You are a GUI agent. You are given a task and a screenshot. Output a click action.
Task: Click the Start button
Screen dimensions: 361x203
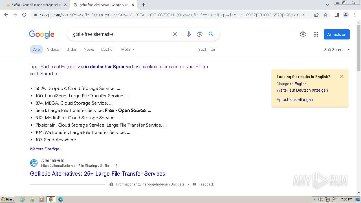[8, 199]
